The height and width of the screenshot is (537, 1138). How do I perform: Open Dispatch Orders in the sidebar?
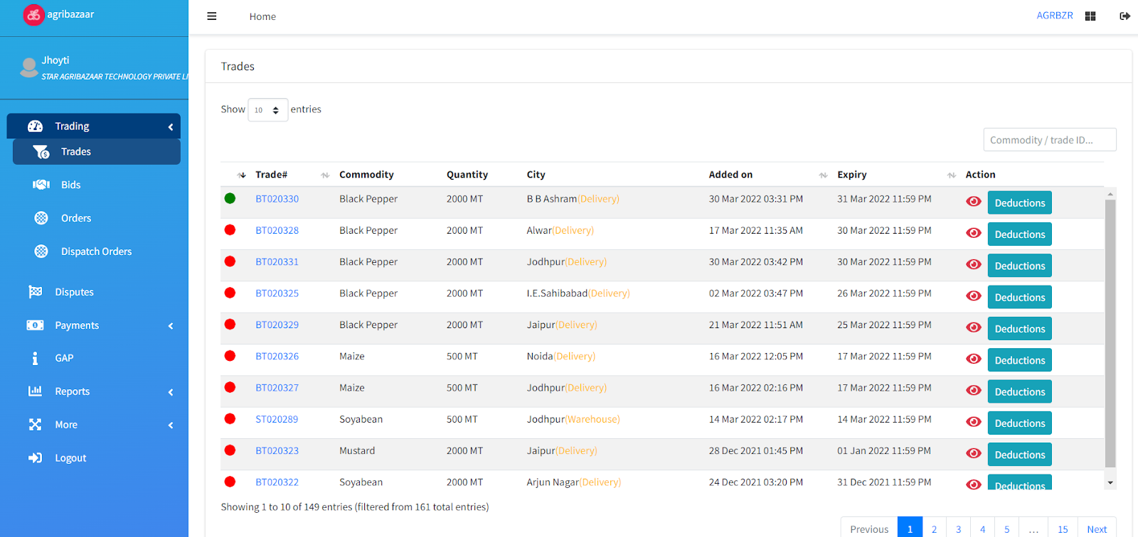96,251
